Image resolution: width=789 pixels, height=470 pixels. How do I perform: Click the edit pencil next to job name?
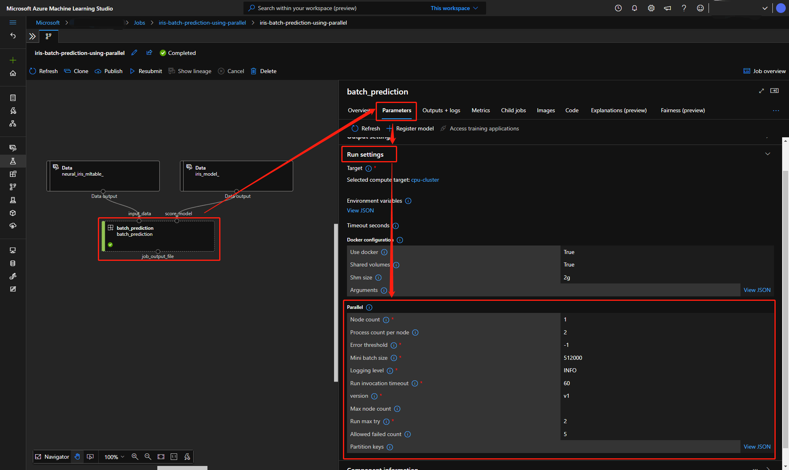134,53
